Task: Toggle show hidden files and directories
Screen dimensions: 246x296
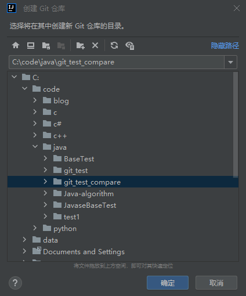Action: (x=130, y=46)
